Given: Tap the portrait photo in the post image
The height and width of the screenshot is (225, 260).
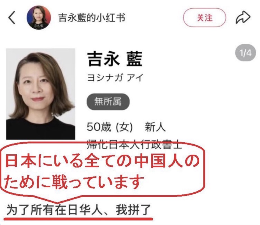Looking at the screenshot, I should (x=41, y=94).
